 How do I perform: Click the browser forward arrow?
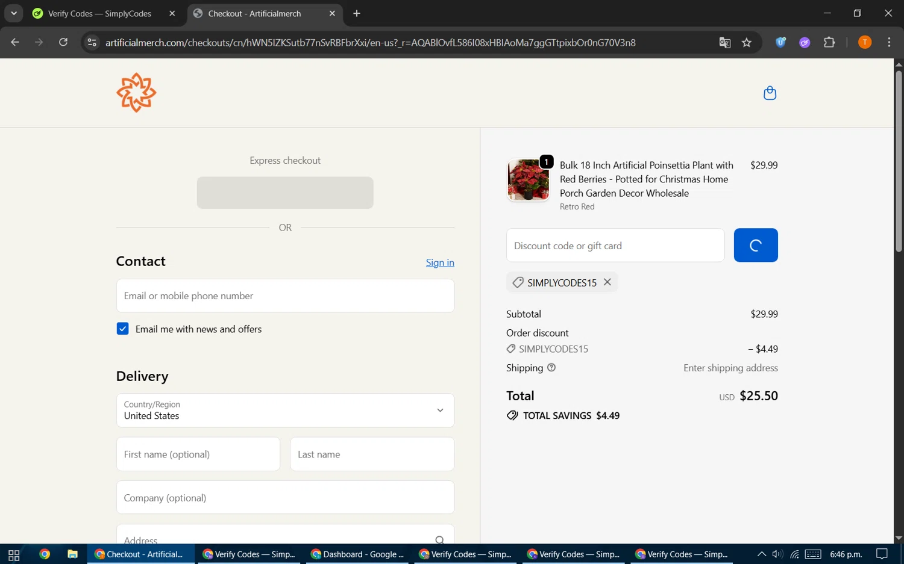click(39, 42)
